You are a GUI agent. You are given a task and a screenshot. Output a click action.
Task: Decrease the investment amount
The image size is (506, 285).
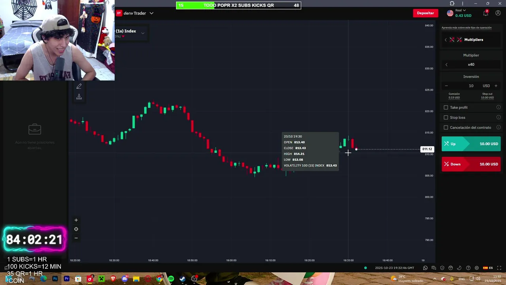click(x=446, y=86)
